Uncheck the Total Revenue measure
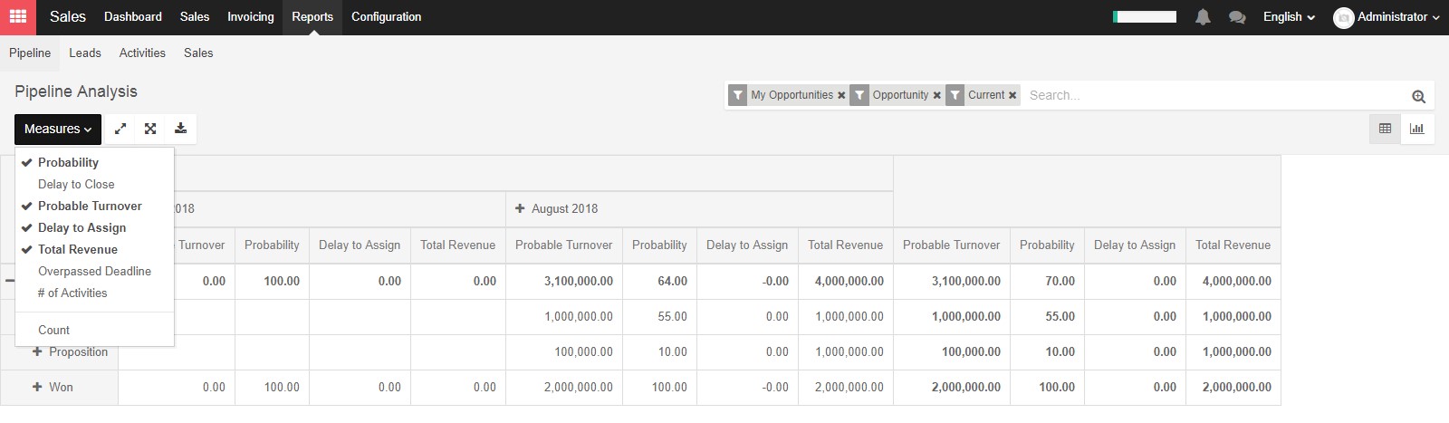Image resolution: width=1449 pixels, height=423 pixels. [x=94, y=249]
